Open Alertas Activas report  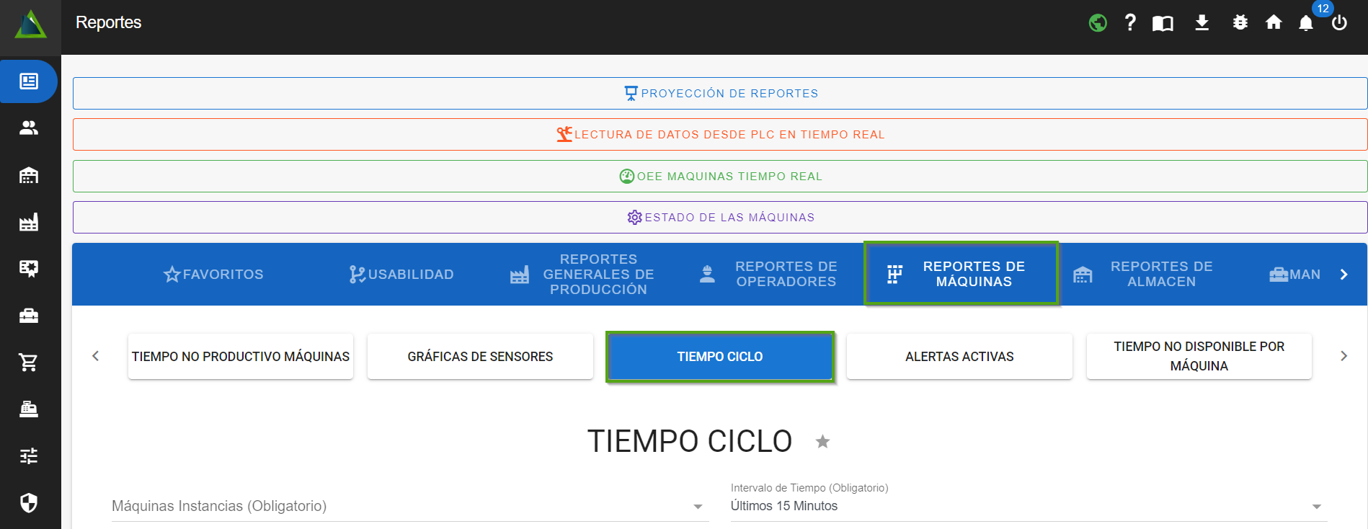[959, 356]
